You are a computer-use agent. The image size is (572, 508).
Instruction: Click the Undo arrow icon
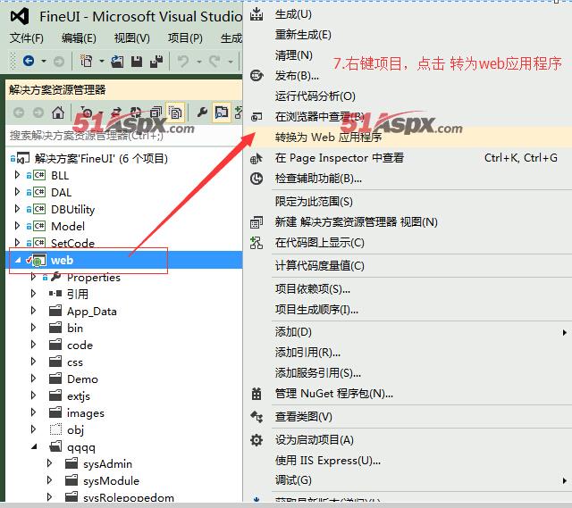[x=183, y=61]
